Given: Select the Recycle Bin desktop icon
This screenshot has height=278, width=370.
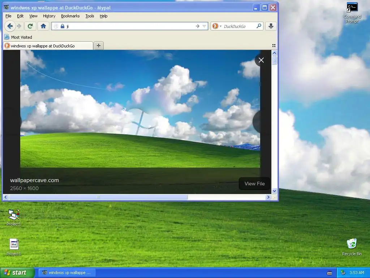Looking at the screenshot, I should click(352, 247).
